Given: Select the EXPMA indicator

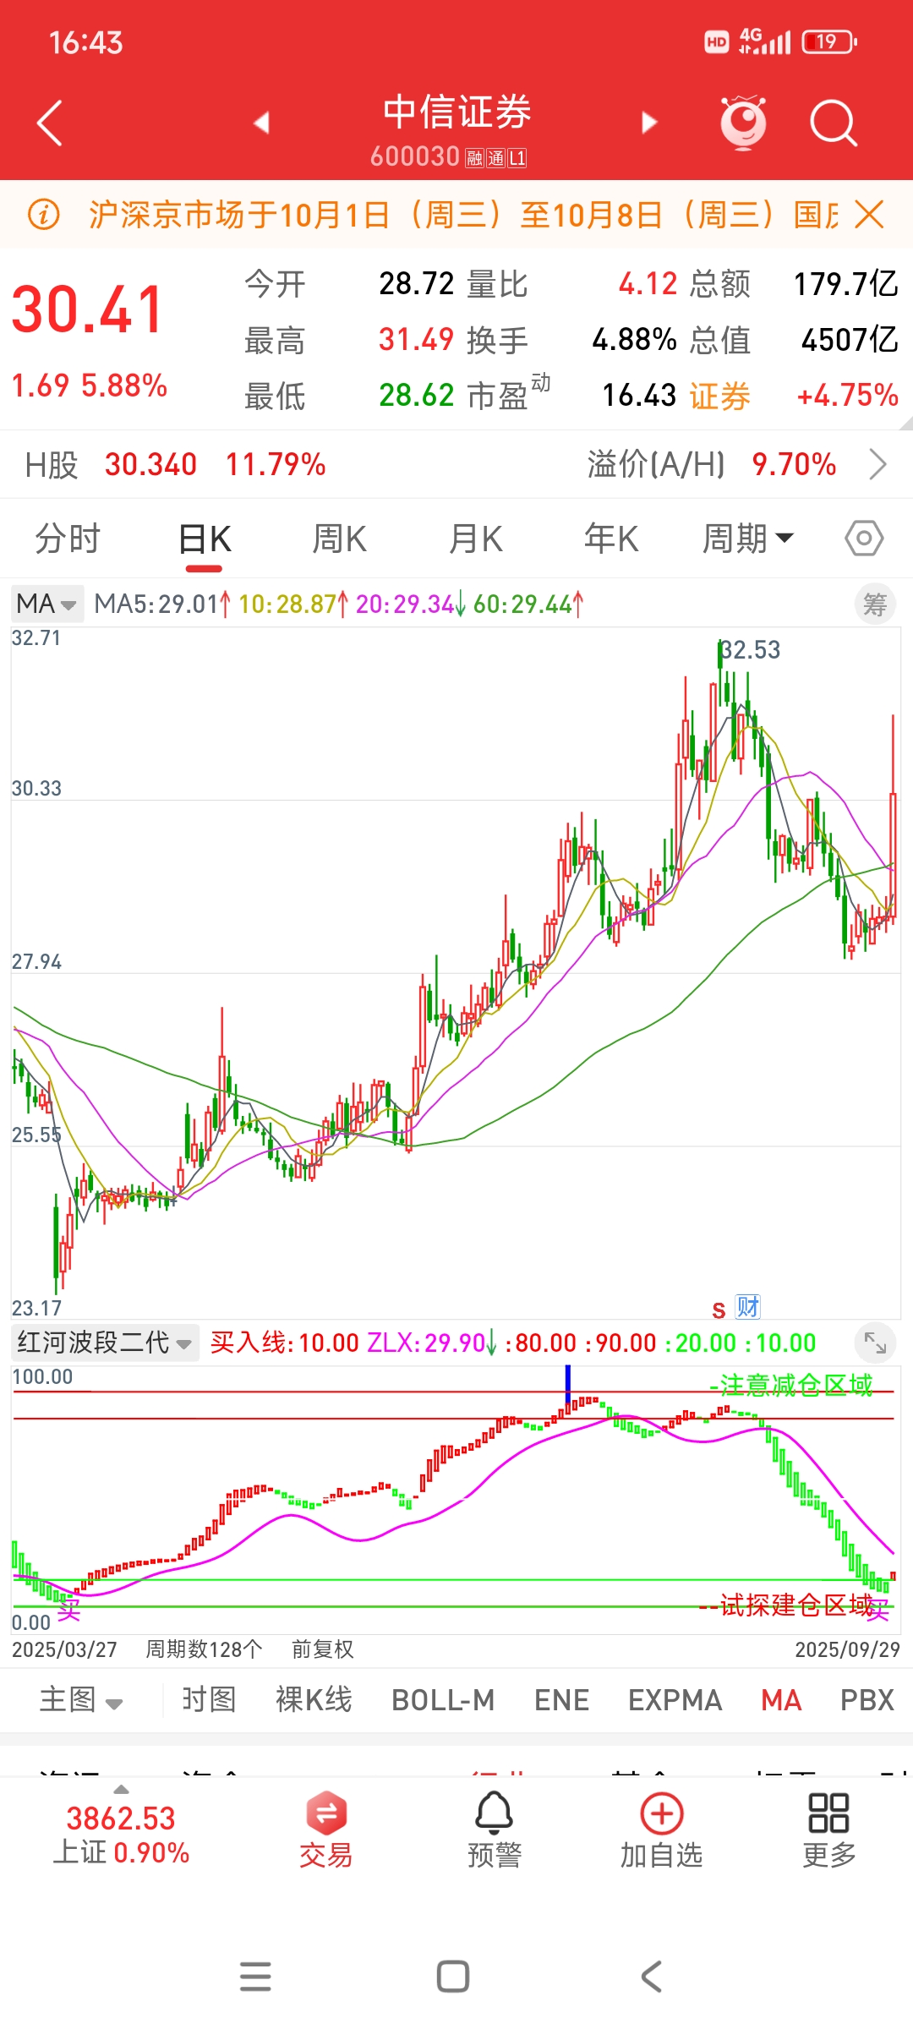Looking at the screenshot, I should pyautogui.click(x=675, y=1700).
